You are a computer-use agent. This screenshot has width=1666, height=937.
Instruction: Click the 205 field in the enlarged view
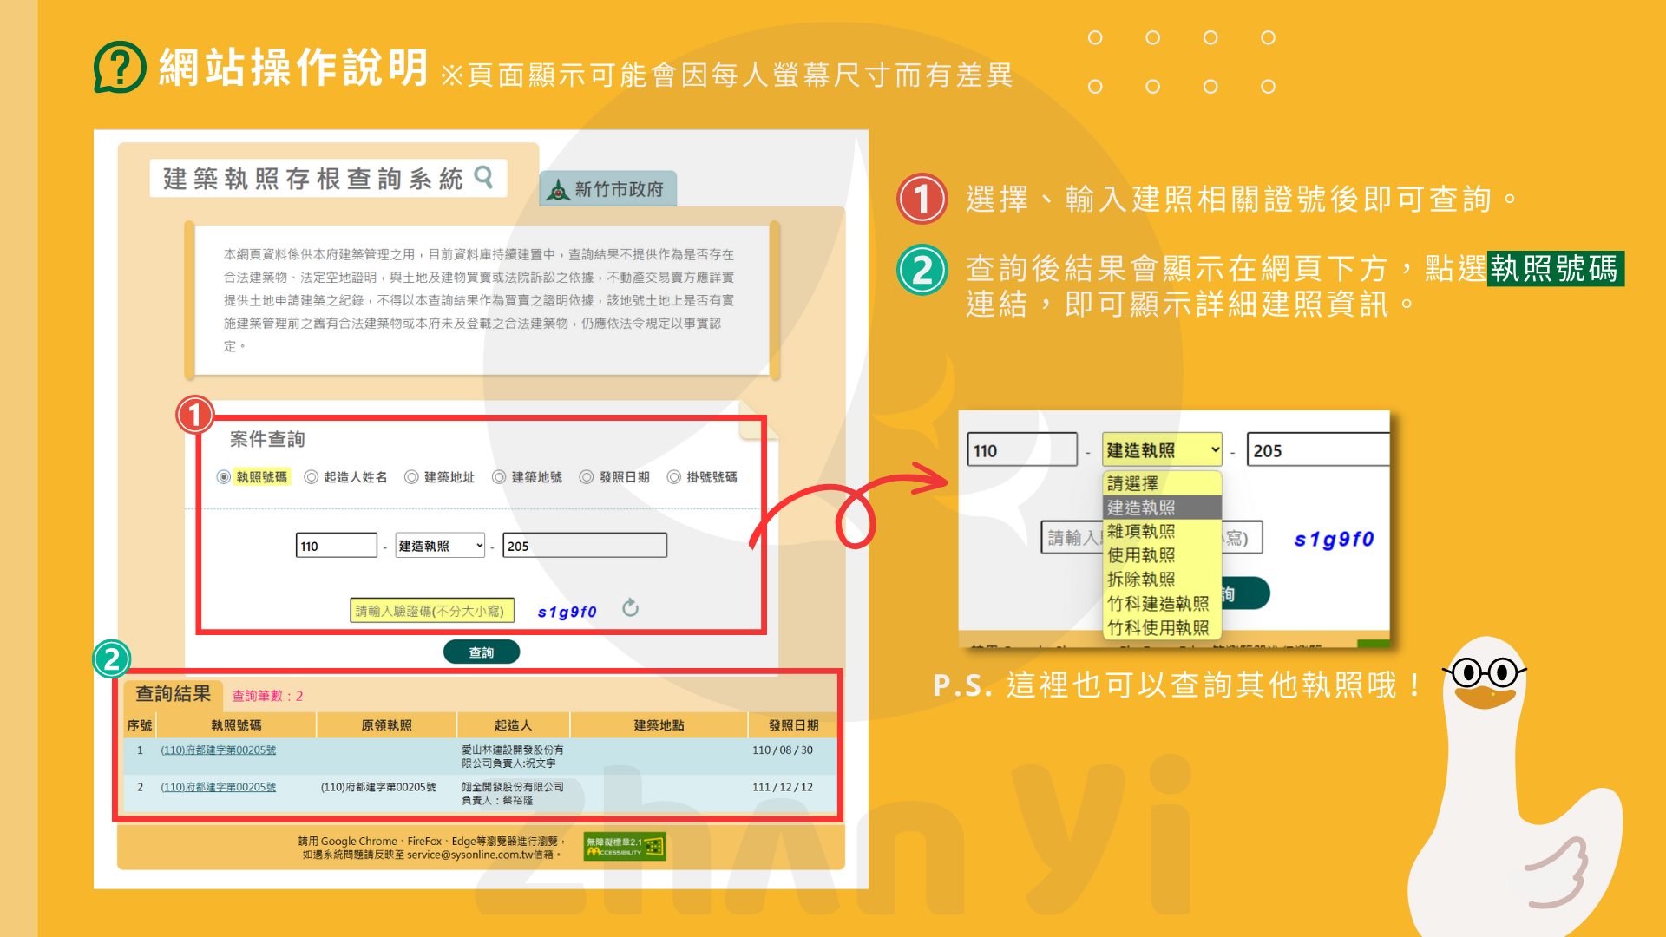point(1318,450)
